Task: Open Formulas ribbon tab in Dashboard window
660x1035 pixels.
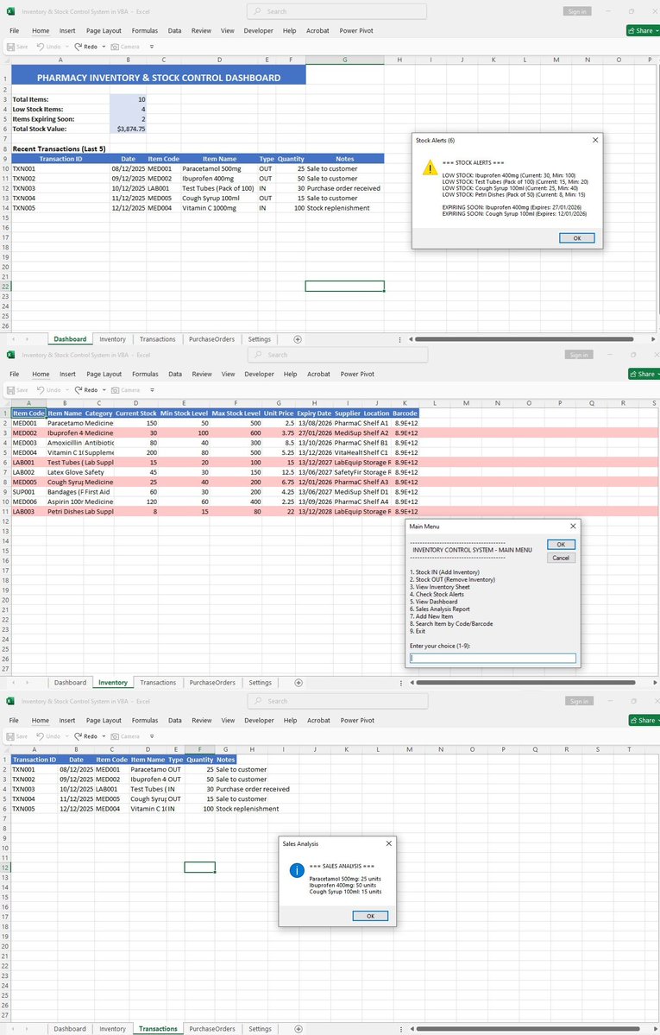Action: 145,30
